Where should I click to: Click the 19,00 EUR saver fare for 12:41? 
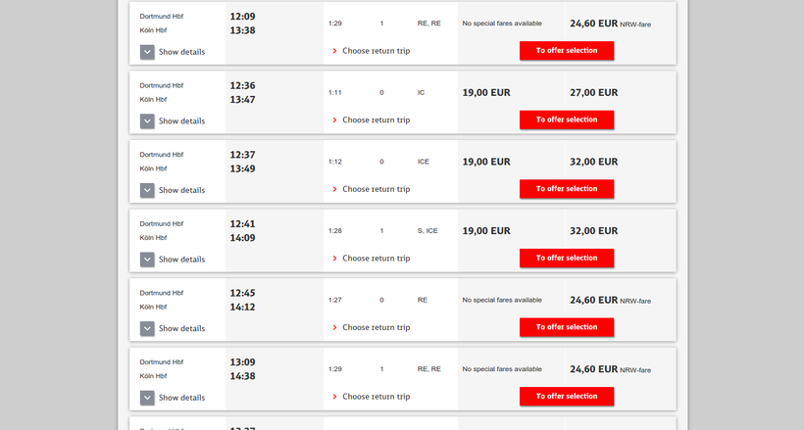coord(486,231)
